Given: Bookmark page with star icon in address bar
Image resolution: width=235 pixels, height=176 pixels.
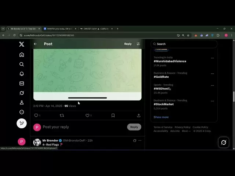Looking at the screenshot, I should point(188,35).
